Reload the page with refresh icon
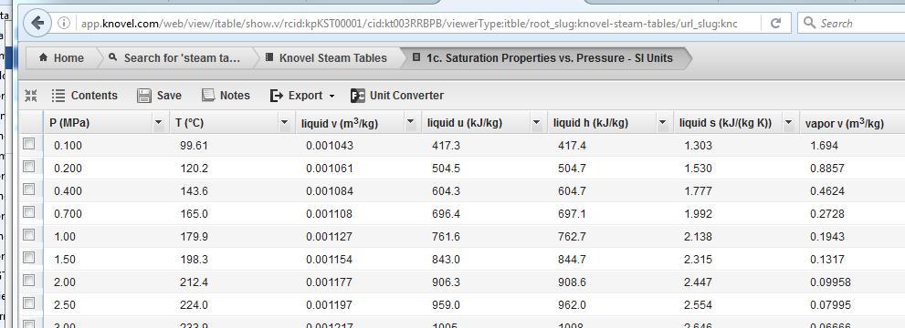Viewport: 905px width, 328px height. coord(775,23)
